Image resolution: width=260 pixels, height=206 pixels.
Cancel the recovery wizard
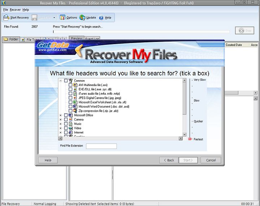point(211,160)
